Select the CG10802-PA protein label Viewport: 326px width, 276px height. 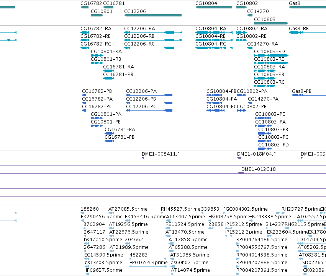click(x=252, y=91)
